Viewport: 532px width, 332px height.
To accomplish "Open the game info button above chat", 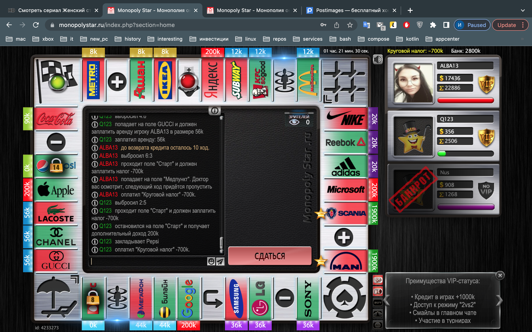I will (x=214, y=110).
